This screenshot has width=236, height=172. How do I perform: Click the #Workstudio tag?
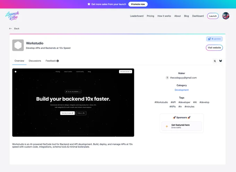pos(161,102)
